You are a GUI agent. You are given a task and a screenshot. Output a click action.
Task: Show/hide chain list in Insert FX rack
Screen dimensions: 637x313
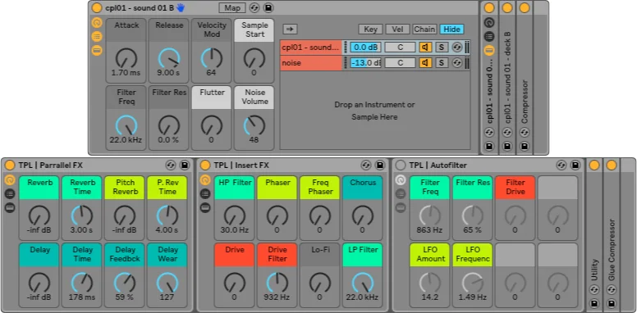205,193
